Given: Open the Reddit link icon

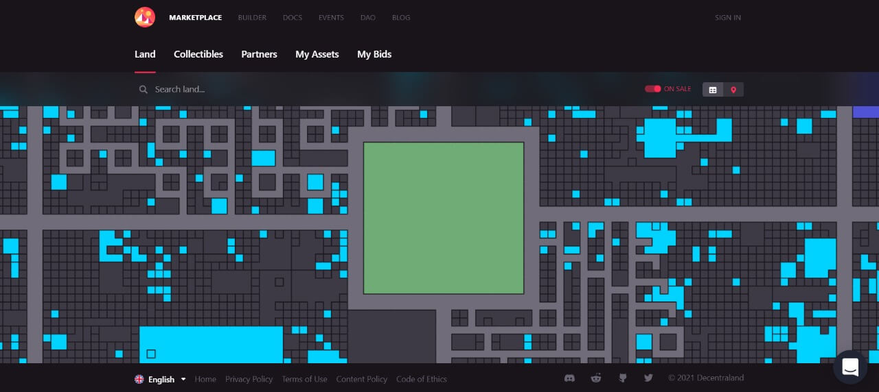Looking at the screenshot, I should click(595, 378).
